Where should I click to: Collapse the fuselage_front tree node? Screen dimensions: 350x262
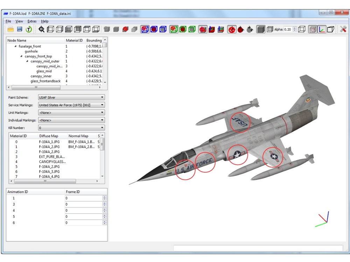pos(15,46)
